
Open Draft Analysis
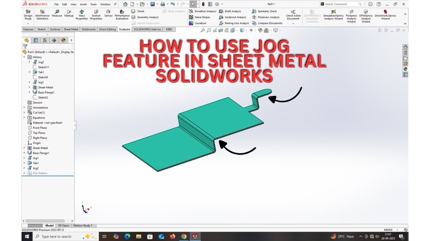coord(230,11)
